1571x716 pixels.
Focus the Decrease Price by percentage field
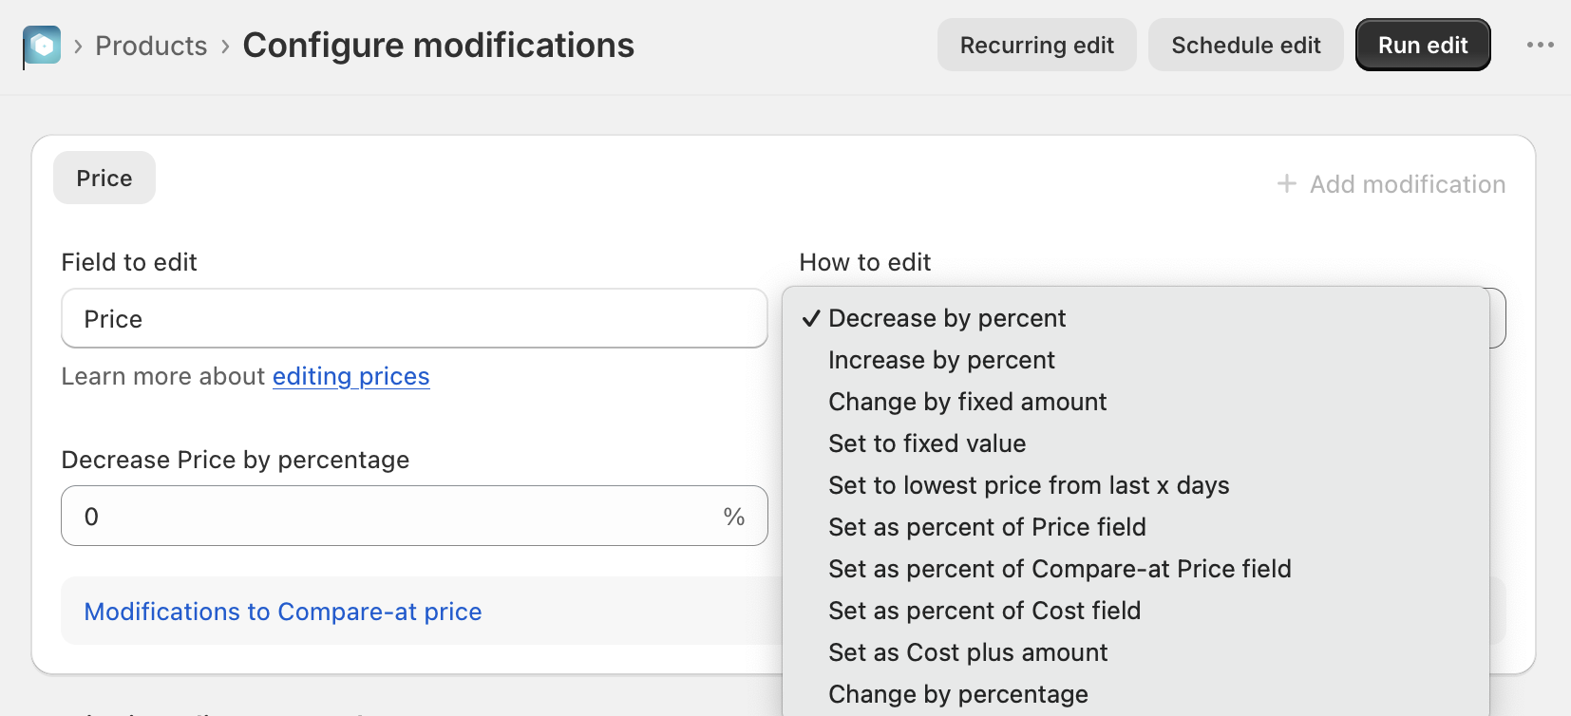[414, 516]
